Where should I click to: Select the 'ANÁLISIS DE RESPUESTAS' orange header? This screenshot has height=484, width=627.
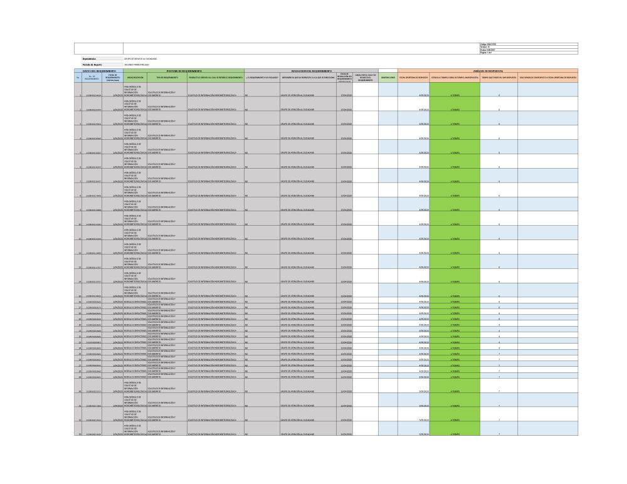click(x=487, y=71)
